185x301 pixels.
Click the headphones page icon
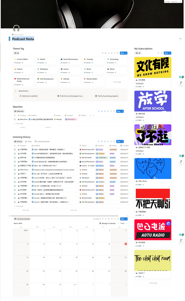(16, 28)
